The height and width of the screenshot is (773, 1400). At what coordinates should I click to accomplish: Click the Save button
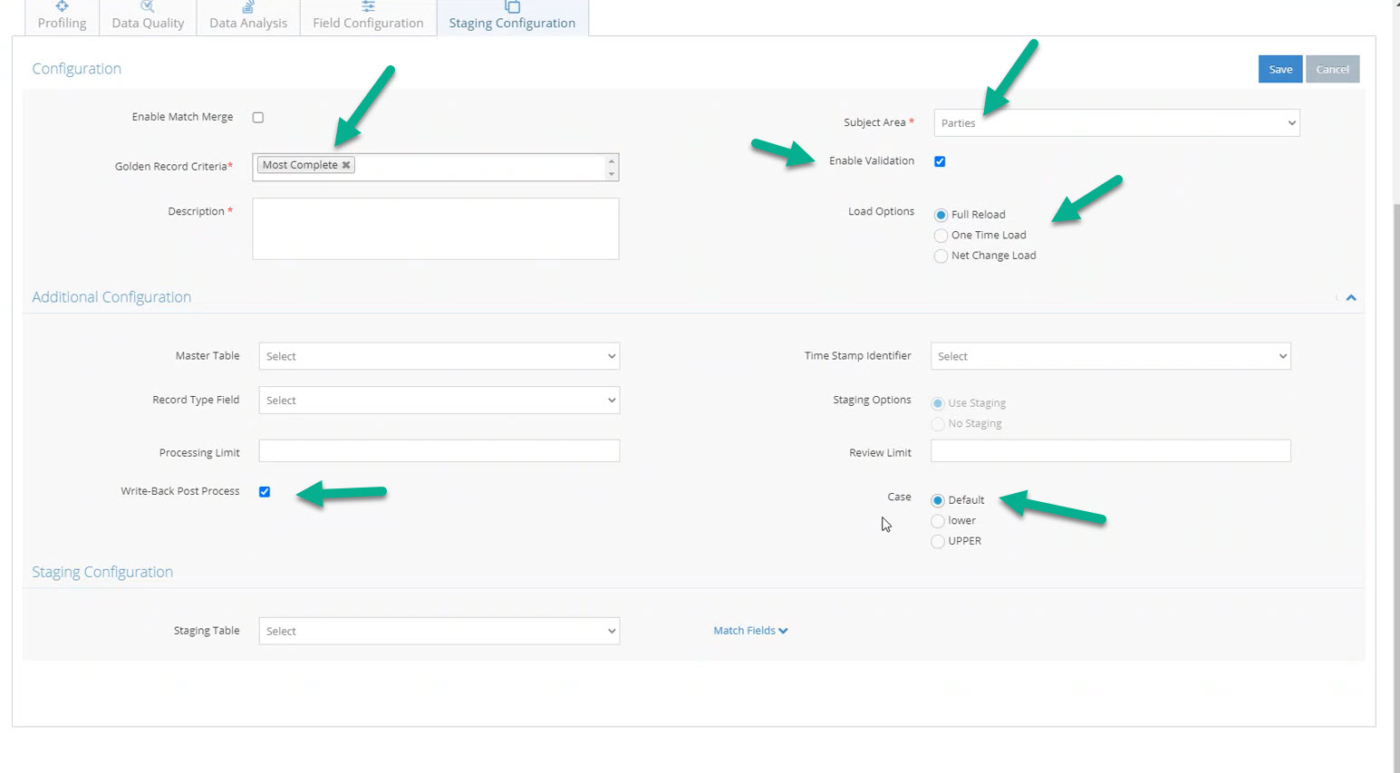(x=1279, y=69)
